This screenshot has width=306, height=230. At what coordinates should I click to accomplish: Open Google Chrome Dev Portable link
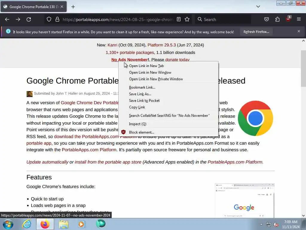pos(90,103)
